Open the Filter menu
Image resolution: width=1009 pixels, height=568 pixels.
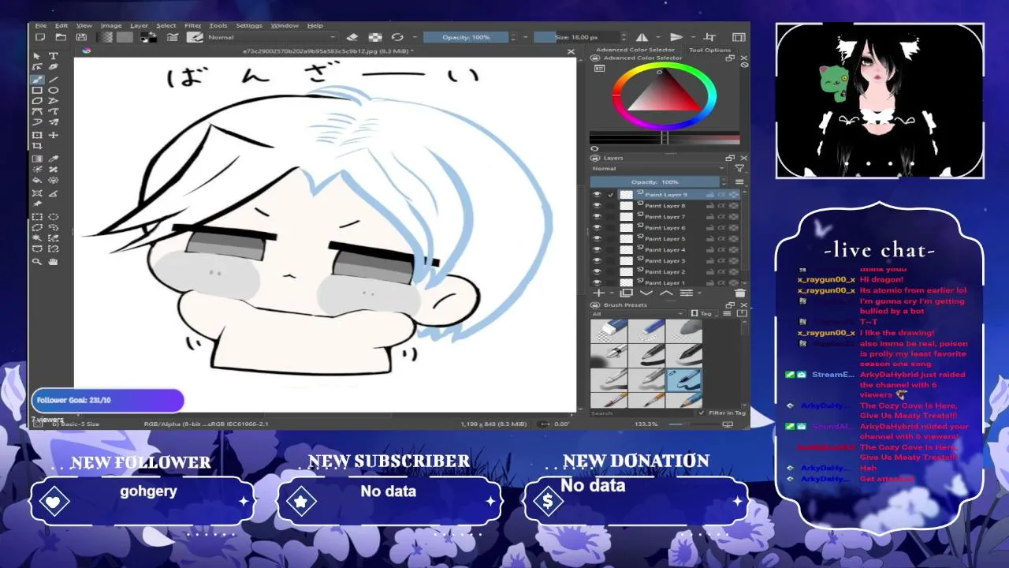(x=192, y=25)
